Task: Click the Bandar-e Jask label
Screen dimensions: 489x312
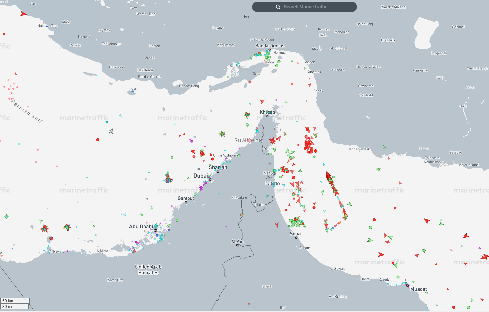Action: point(359,149)
